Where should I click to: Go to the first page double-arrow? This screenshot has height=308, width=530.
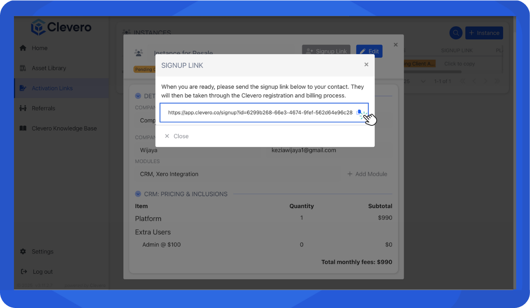pos(462,81)
